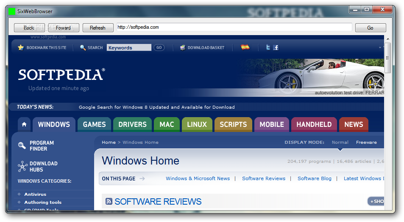Click the download basket icon
The height and width of the screenshot is (222, 404).
(x=183, y=47)
